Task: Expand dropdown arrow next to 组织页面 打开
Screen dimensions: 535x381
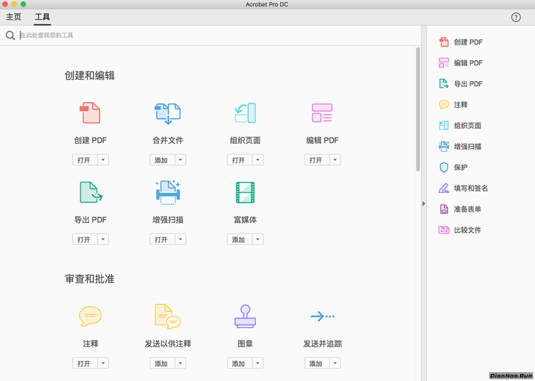Action: click(258, 160)
